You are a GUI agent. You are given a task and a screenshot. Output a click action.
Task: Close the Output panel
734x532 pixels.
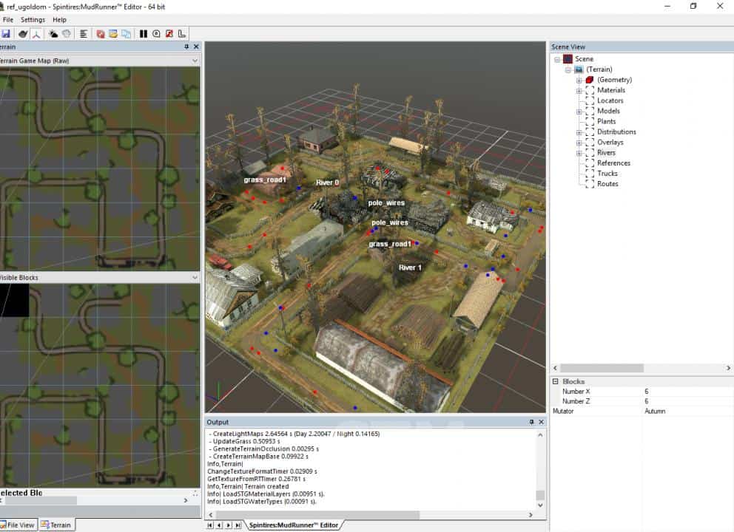click(541, 422)
